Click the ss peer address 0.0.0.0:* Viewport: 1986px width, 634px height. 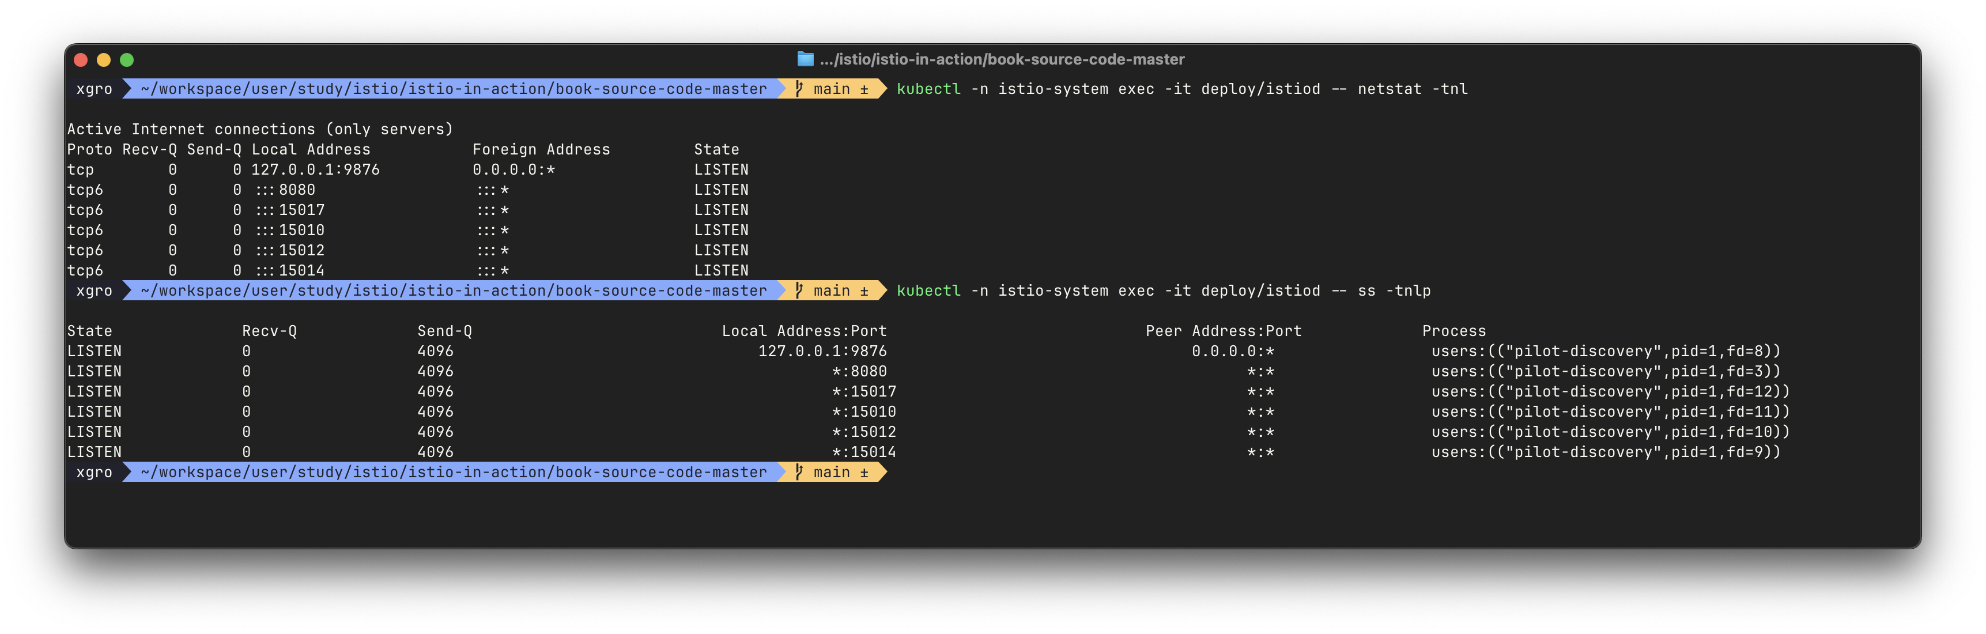coord(1233,351)
